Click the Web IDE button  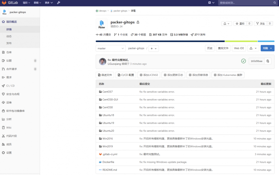[x=239, y=48]
